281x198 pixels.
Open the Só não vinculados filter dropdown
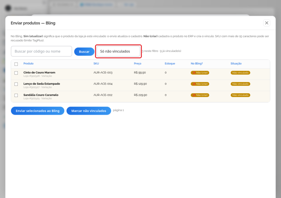[x=118, y=51]
